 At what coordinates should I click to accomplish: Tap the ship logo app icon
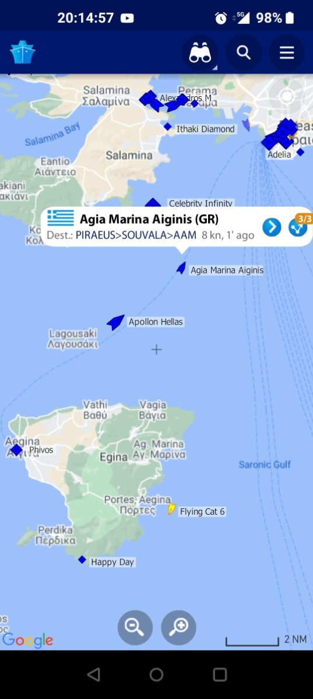click(x=22, y=52)
